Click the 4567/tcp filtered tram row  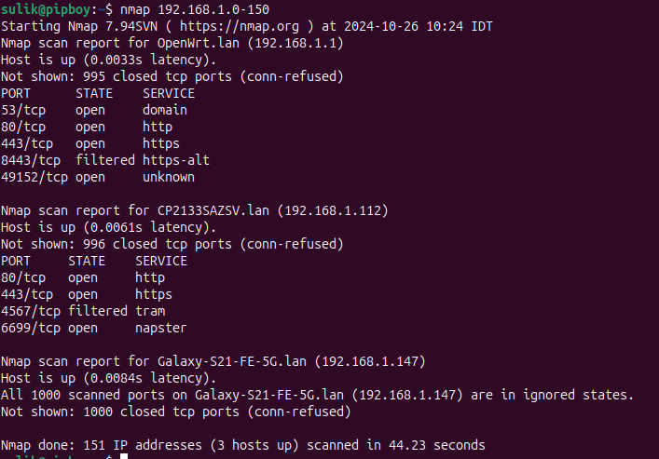point(83,311)
